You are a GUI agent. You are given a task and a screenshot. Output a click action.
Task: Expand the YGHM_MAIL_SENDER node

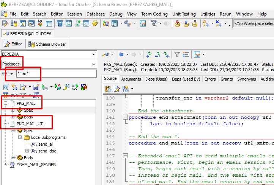coord(6,165)
